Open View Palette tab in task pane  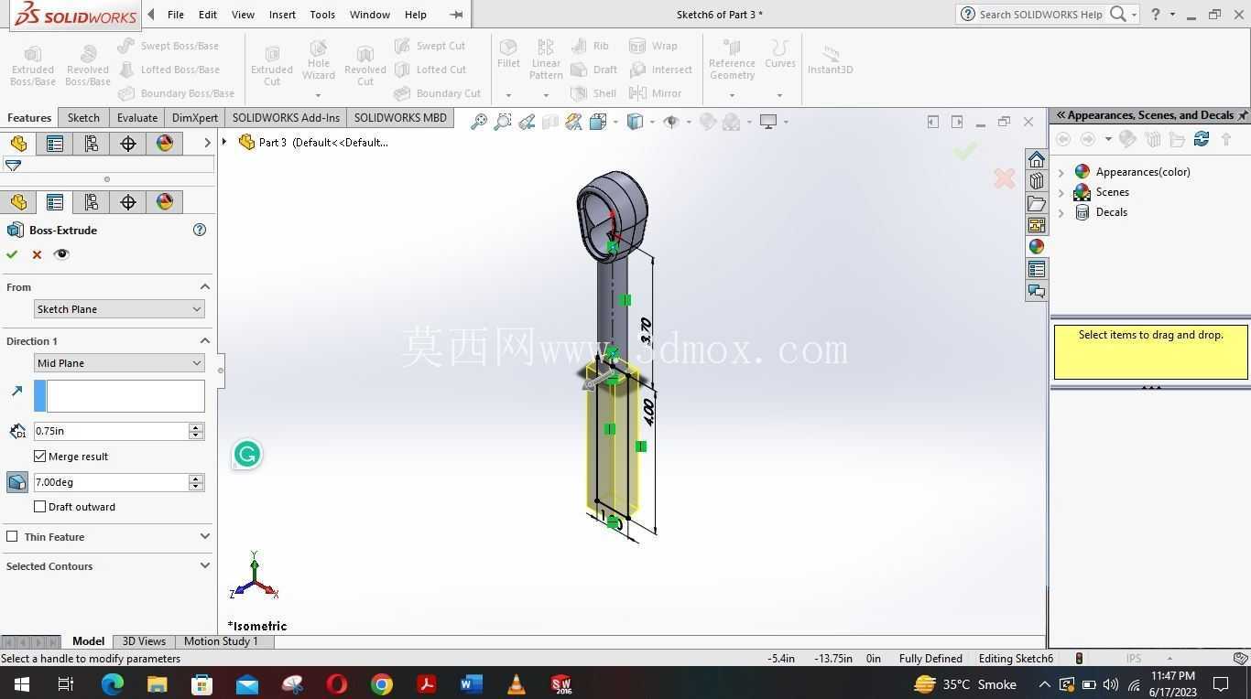[x=1037, y=225]
